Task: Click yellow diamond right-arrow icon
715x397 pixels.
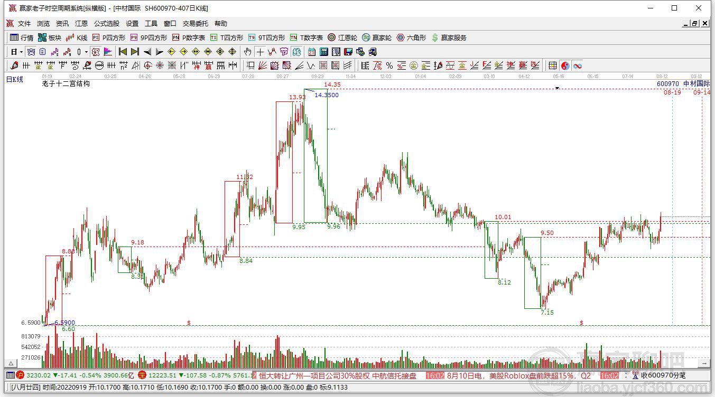Action: click(x=183, y=52)
